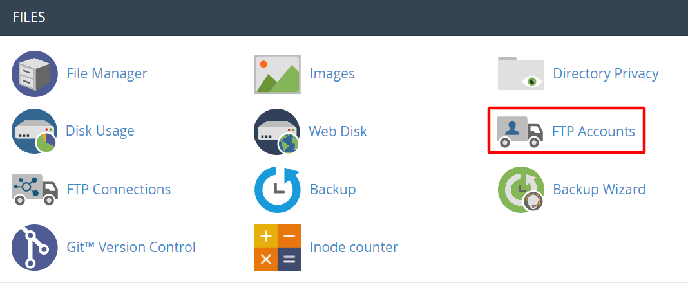This screenshot has width=688, height=283.
Task: Click the Backup Wizard green icon
Action: click(x=521, y=190)
